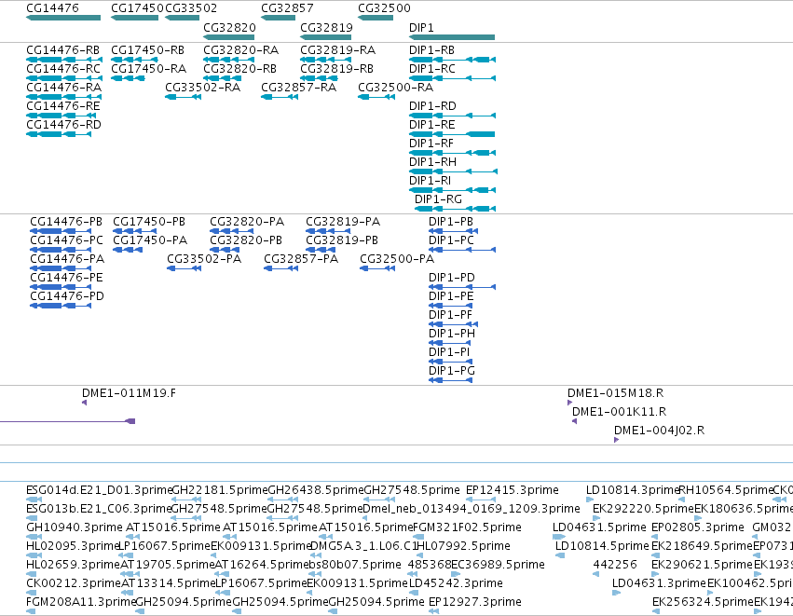The height and width of the screenshot is (616, 793).
Task: Click transcript DIP1-RG label
Action: 439,199
